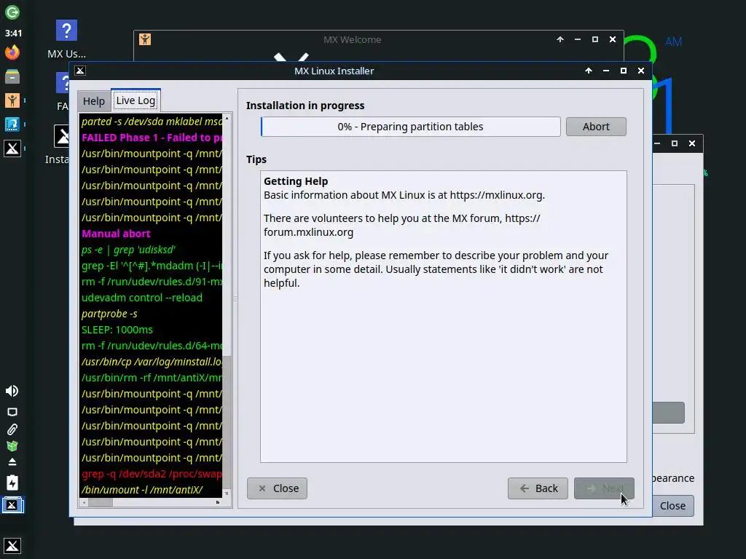Maximize the MX Welcome window
The image size is (746, 559).
(594, 39)
